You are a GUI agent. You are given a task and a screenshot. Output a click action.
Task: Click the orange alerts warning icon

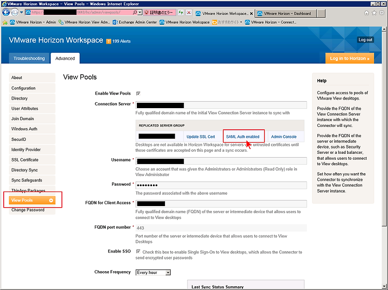point(108,41)
